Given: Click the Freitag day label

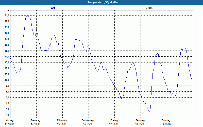Looking at the screenshot, I should tap(114, 120).
